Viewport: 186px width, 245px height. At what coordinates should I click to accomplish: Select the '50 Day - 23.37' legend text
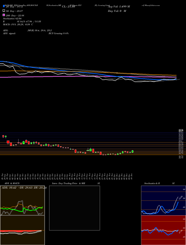click(15, 11)
